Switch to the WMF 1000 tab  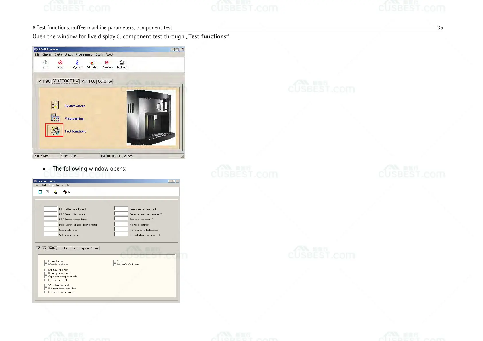(x=88, y=82)
